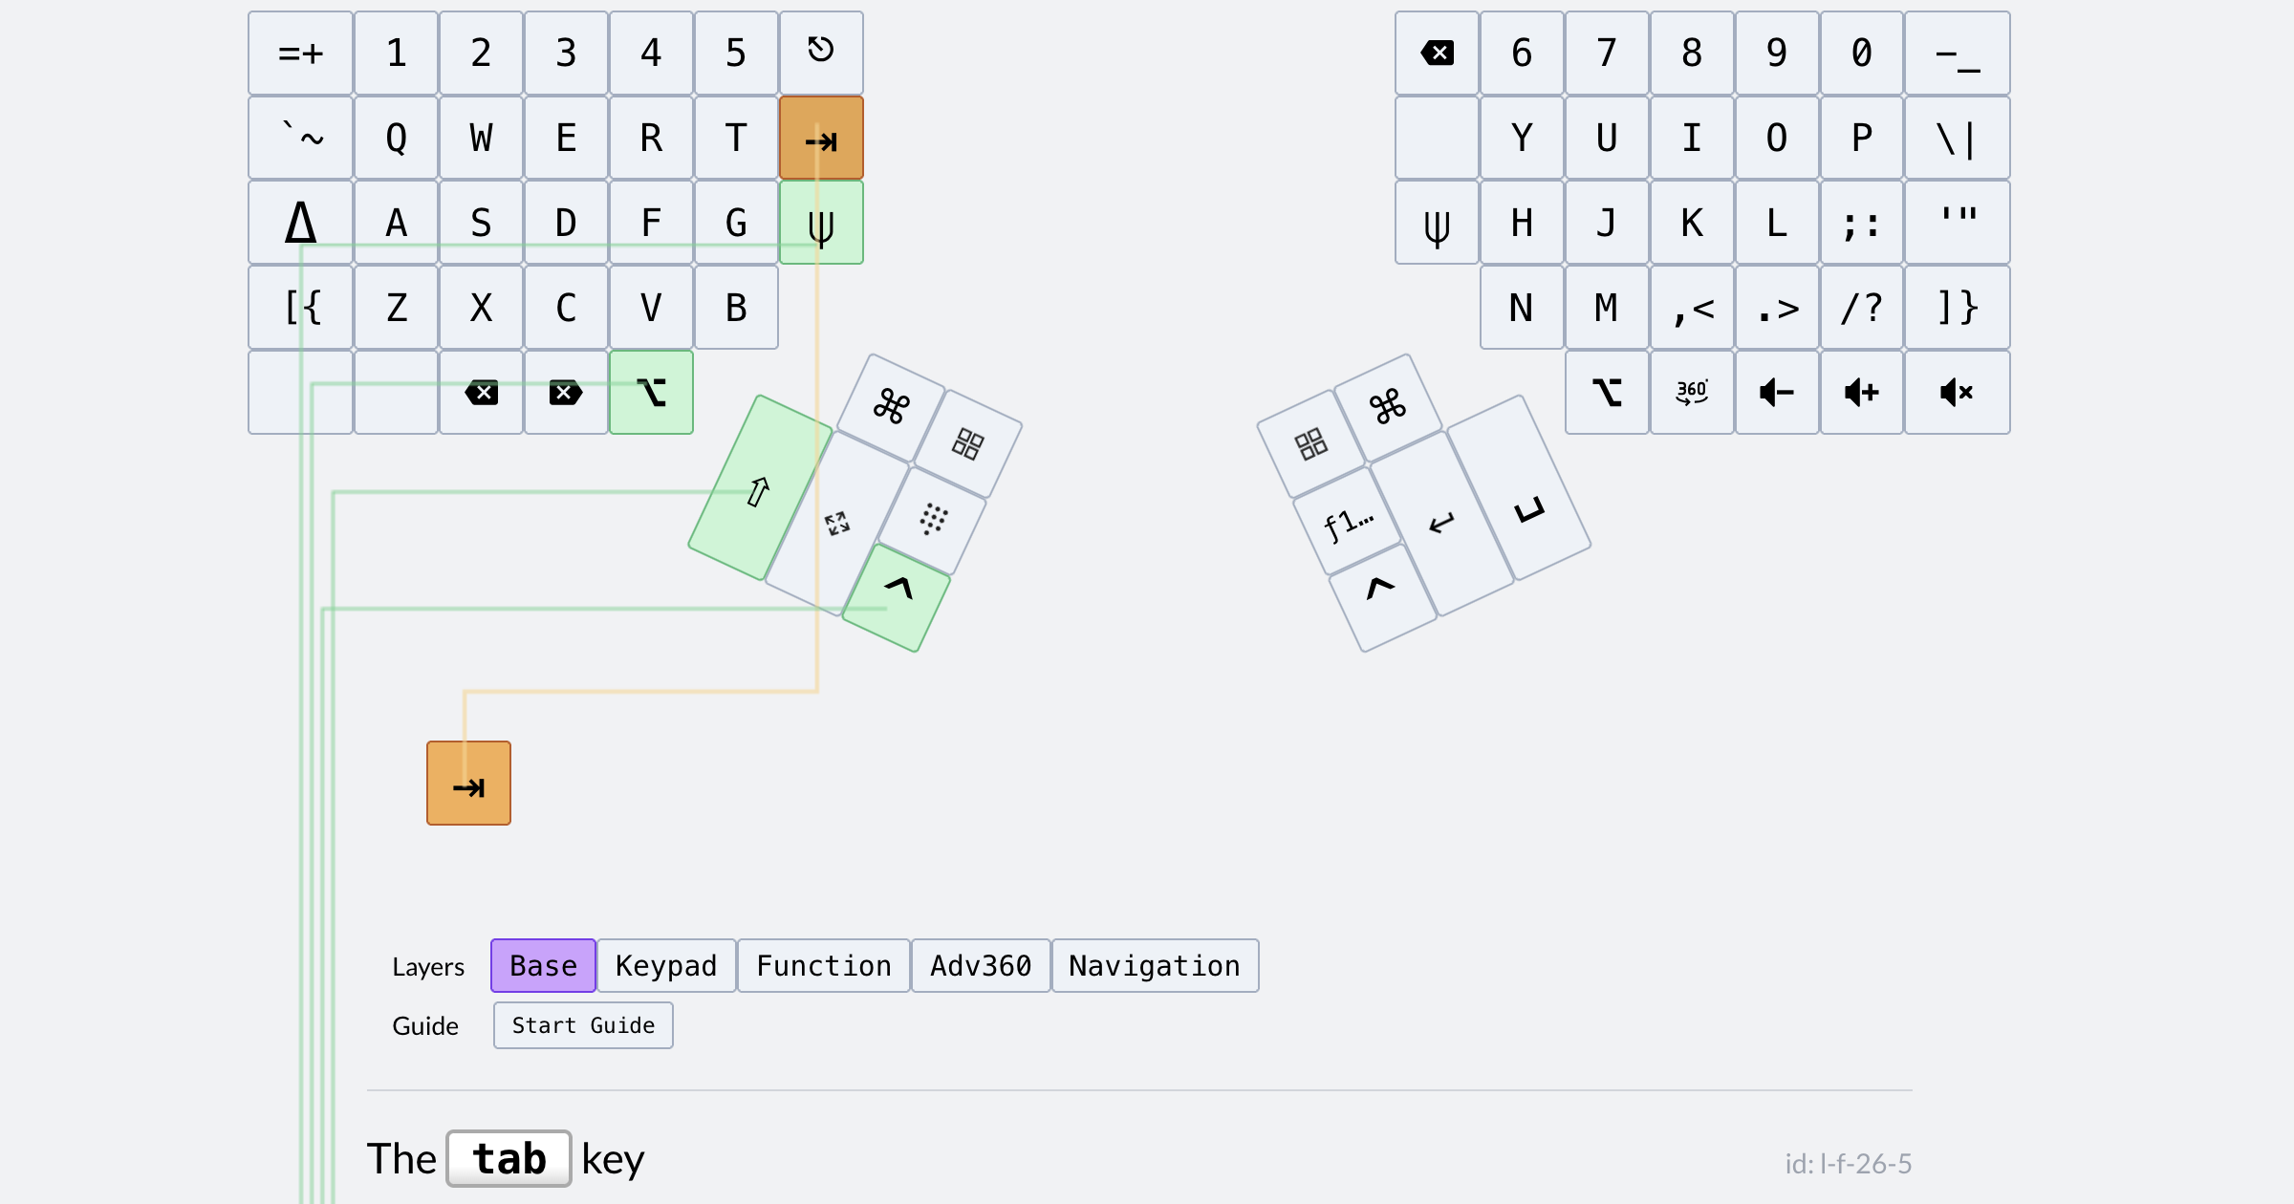Open the Function layer tab
Viewport: 2294px width, 1204px height.
(x=823, y=966)
